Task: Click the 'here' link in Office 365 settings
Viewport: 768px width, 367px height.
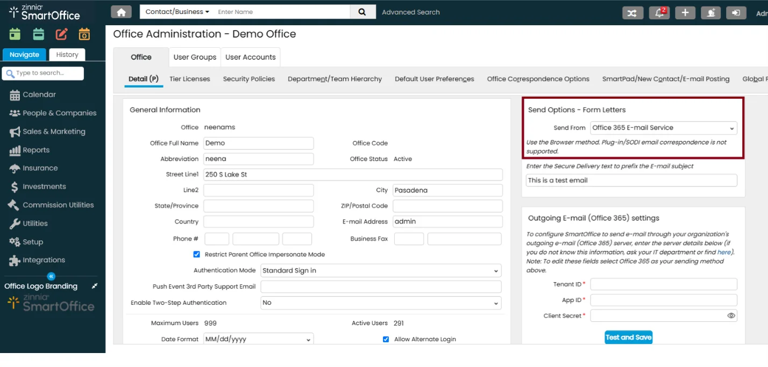Action: coord(724,252)
